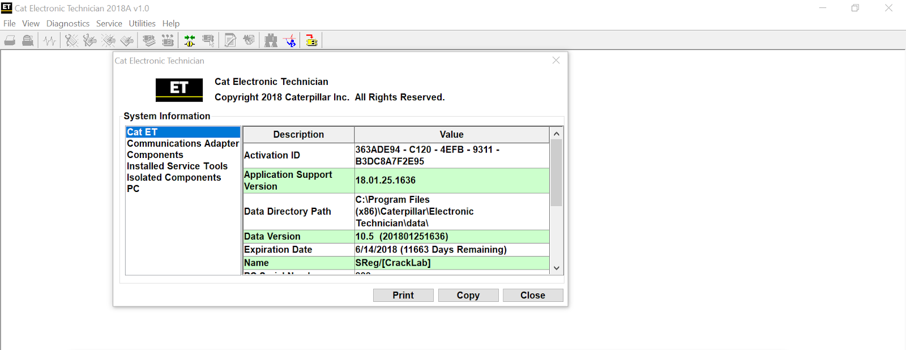The width and height of the screenshot is (906, 350).
Task: Select Installed Service Tools entry
Action: (x=183, y=166)
